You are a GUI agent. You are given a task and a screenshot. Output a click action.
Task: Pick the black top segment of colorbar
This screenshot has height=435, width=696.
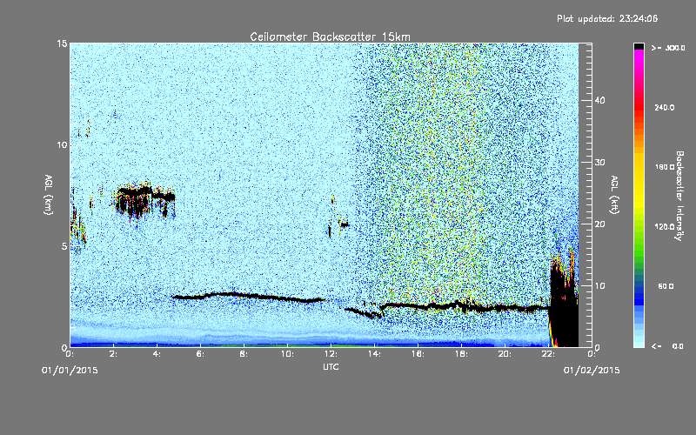[x=639, y=46]
